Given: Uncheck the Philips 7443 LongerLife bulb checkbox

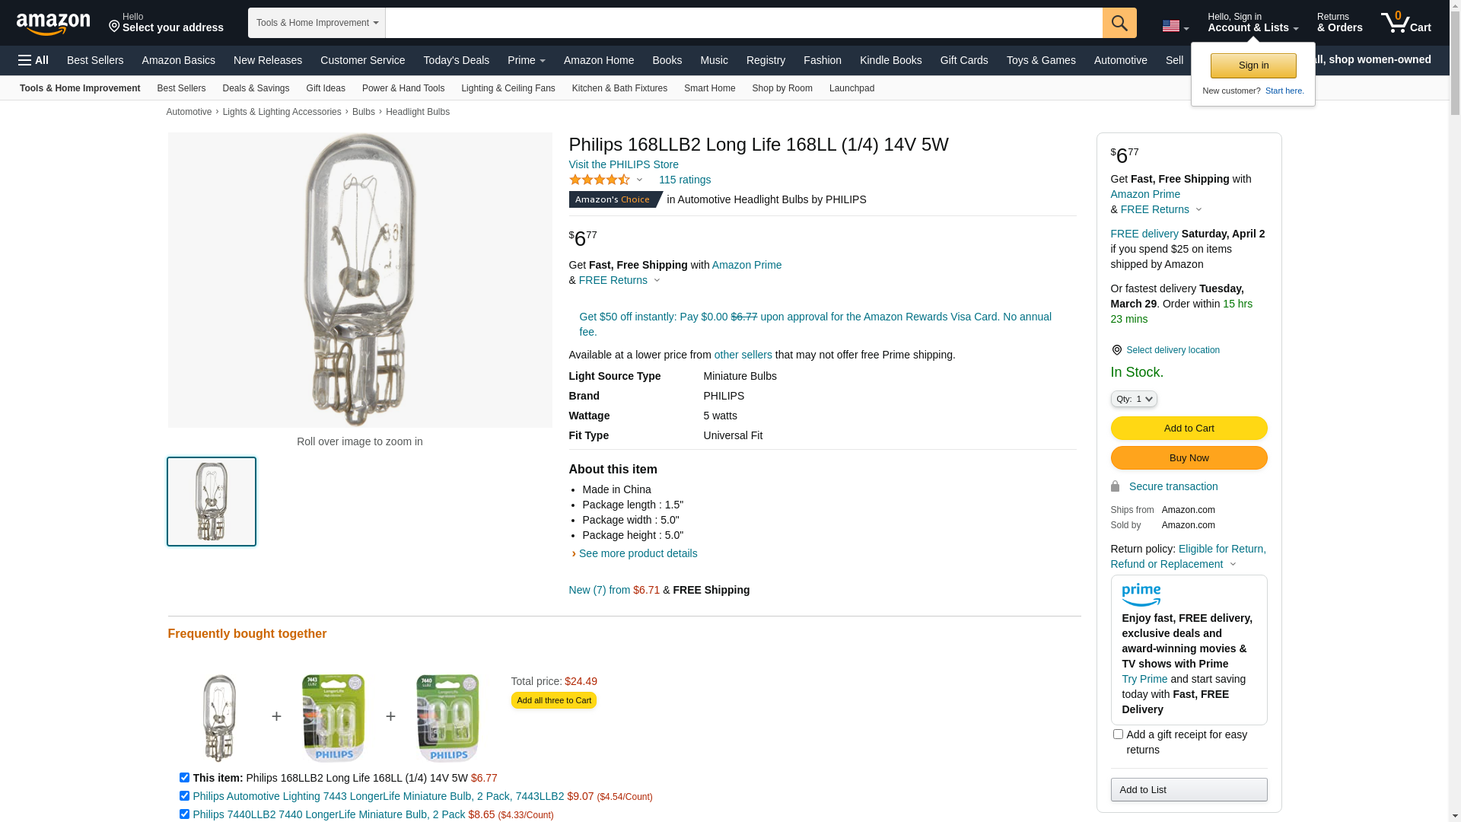Looking at the screenshot, I should click(x=184, y=796).
